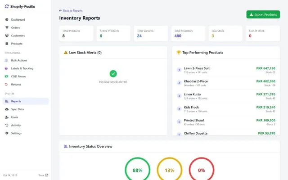Open the Track link at bottom
Viewport: 288px width, 180px height.
point(43,175)
